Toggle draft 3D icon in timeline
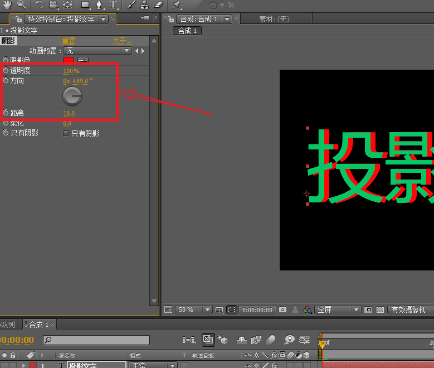Image resolution: width=434 pixels, height=368 pixels. (222, 340)
